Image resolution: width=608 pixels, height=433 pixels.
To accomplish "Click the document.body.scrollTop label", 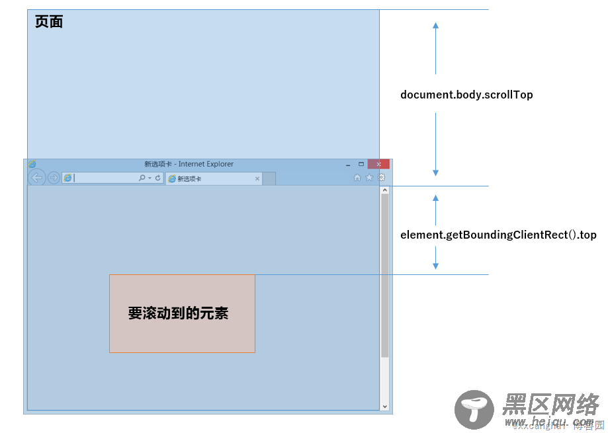I will [x=466, y=95].
